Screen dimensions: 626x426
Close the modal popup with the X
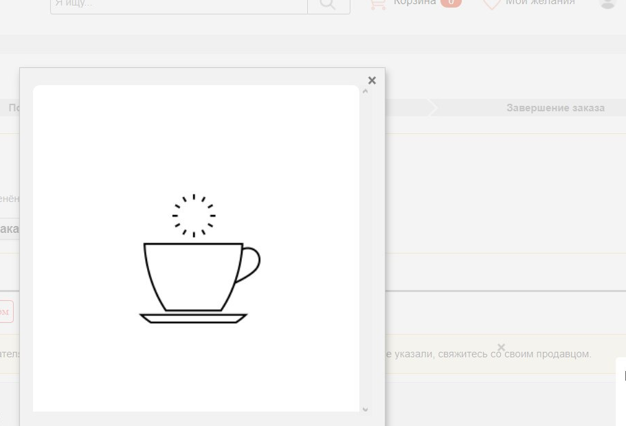tap(372, 80)
